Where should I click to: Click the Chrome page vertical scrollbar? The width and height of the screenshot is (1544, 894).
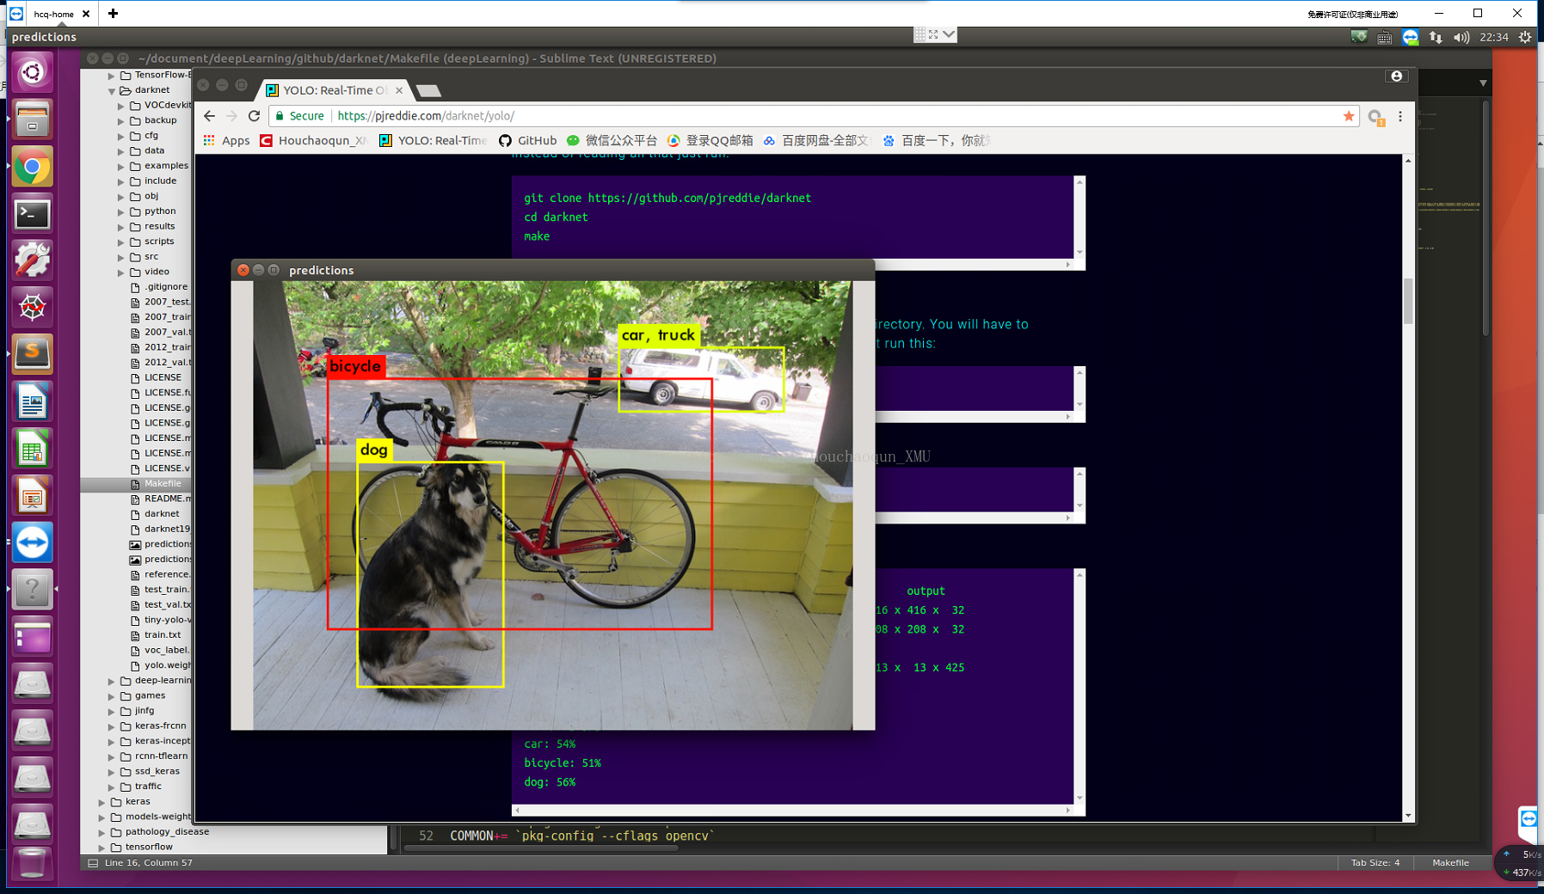pyautogui.click(x=1408, y=301)
